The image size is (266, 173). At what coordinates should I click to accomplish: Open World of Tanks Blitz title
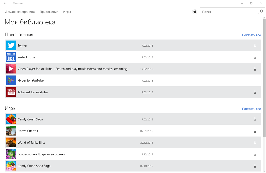click(31, 143)
